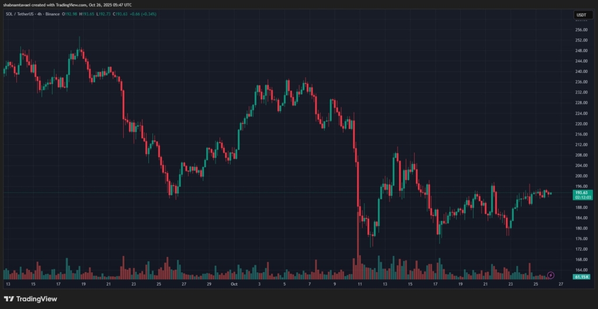
Task: Click the Binance exchange label in legend
Action: [x=52, y=13]
